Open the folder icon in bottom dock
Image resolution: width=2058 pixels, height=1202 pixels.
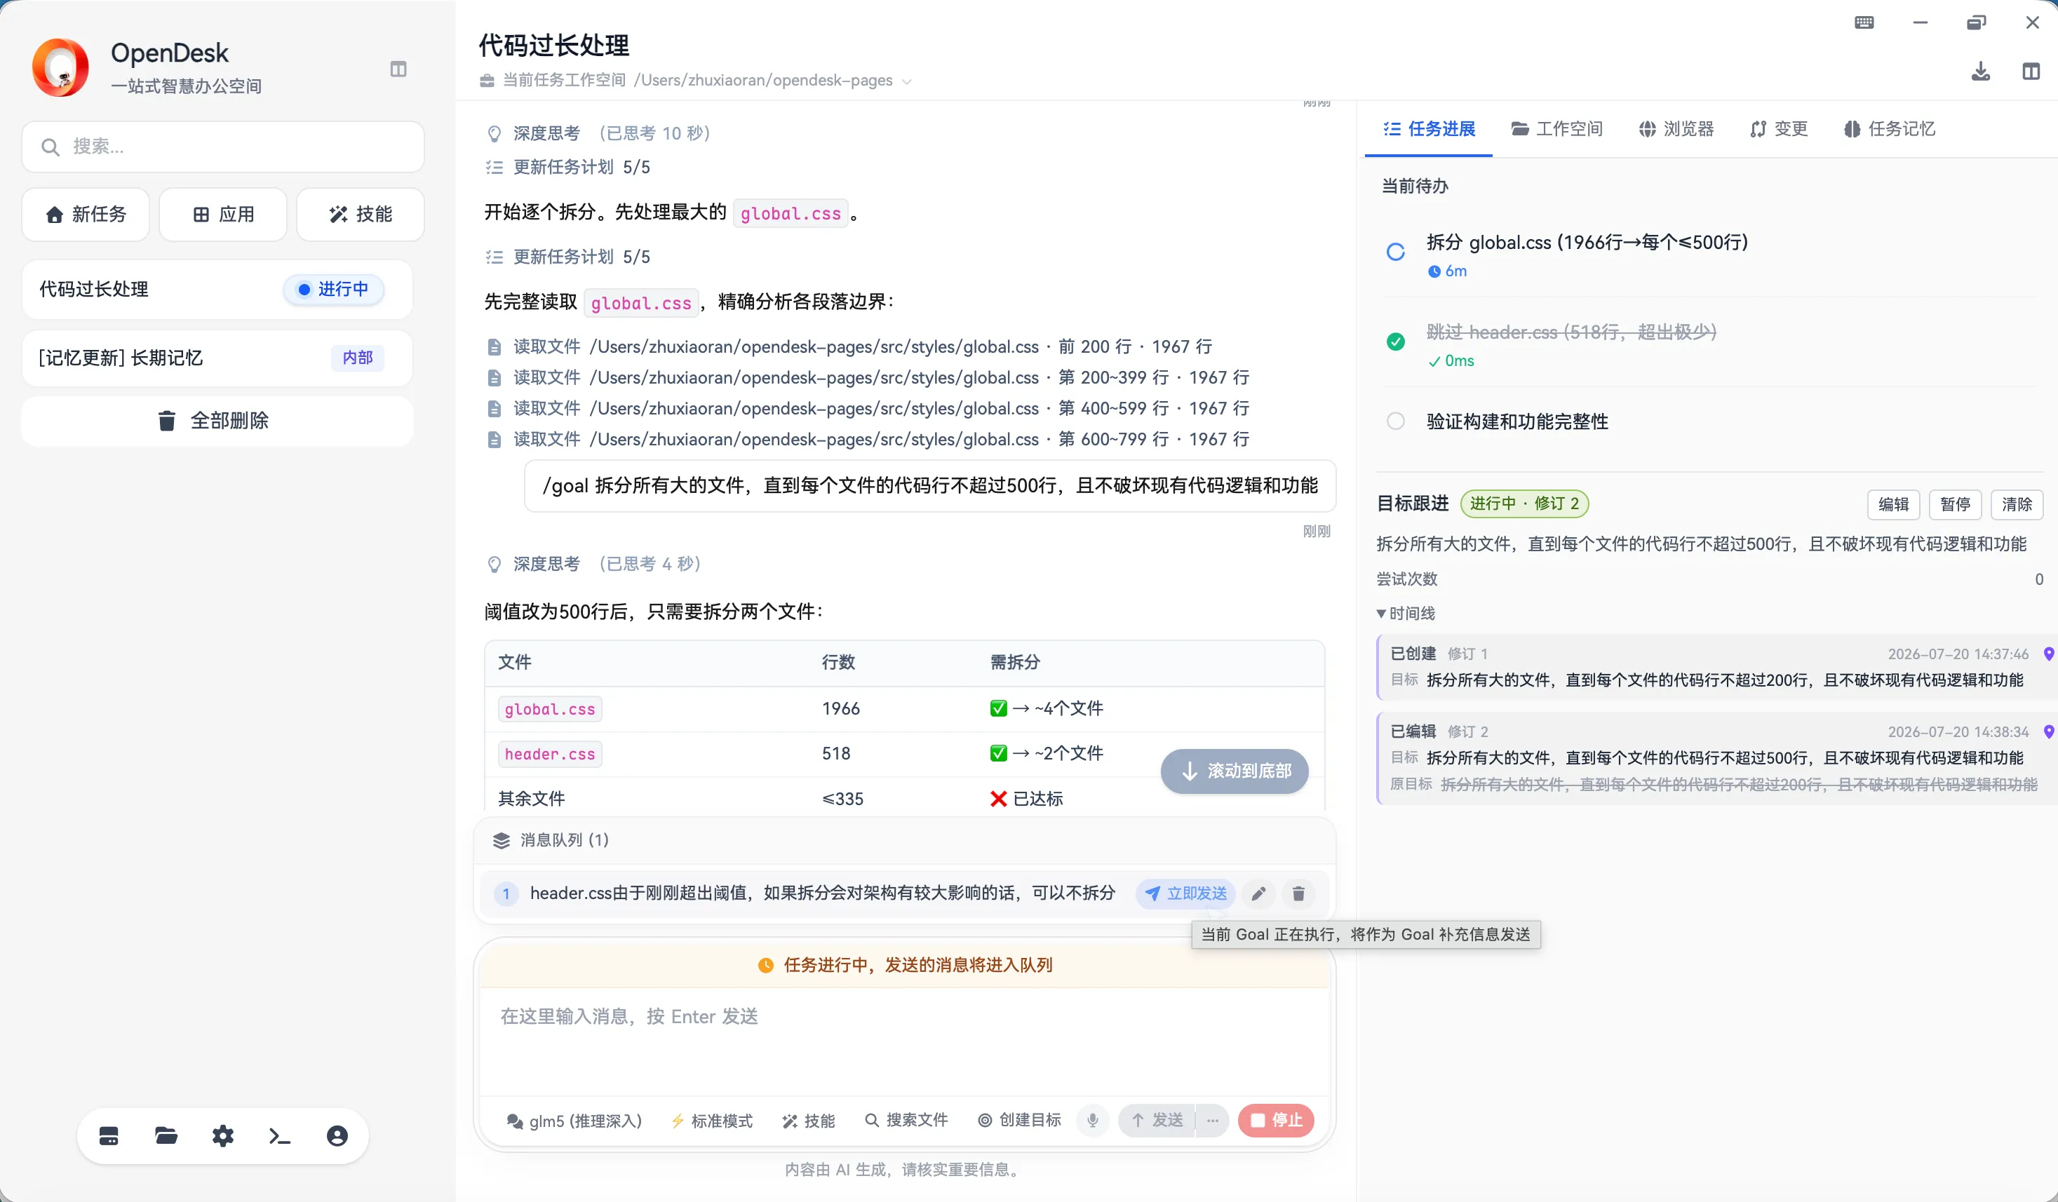click(166, 1136)
